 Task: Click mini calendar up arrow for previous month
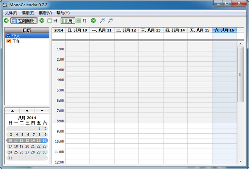[x=12, y=111]
